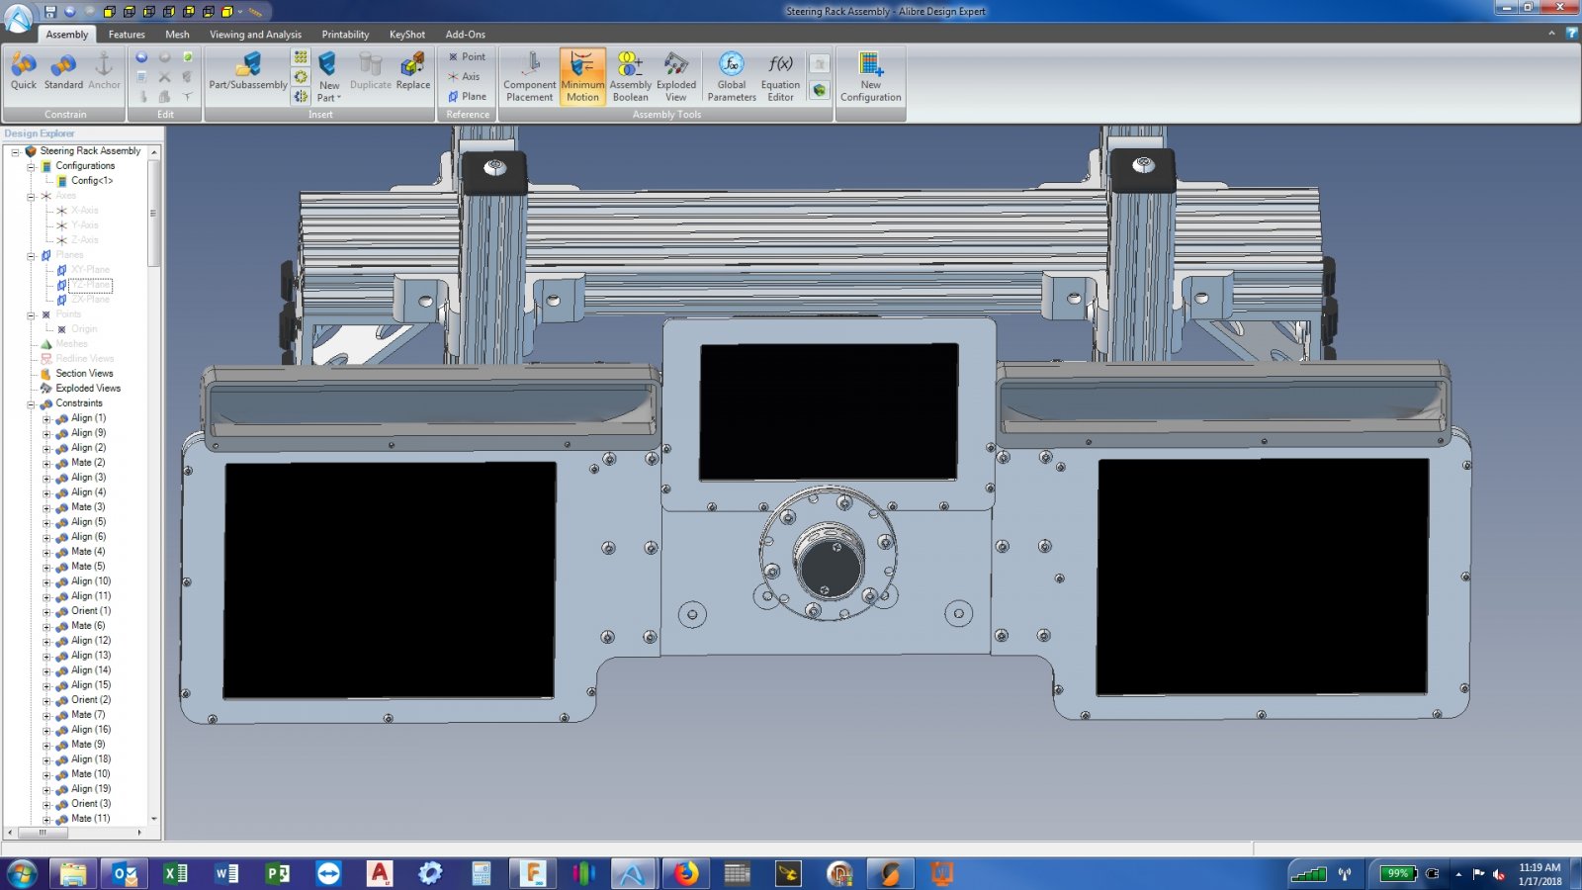This screenshot has height=890, width=1582.
Task: Insert a reference Axis
Action: coord(464,76)
